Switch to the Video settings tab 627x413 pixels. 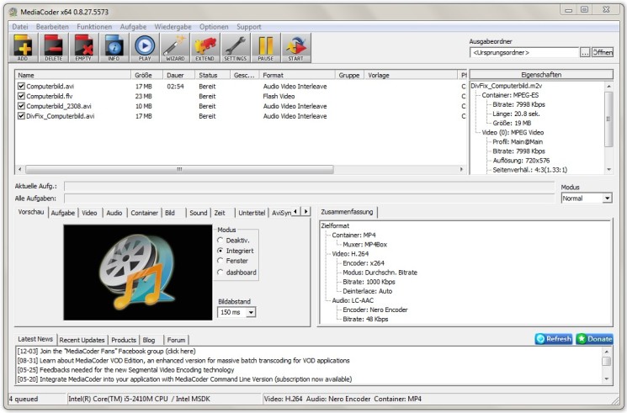click(x=89, y=213)
